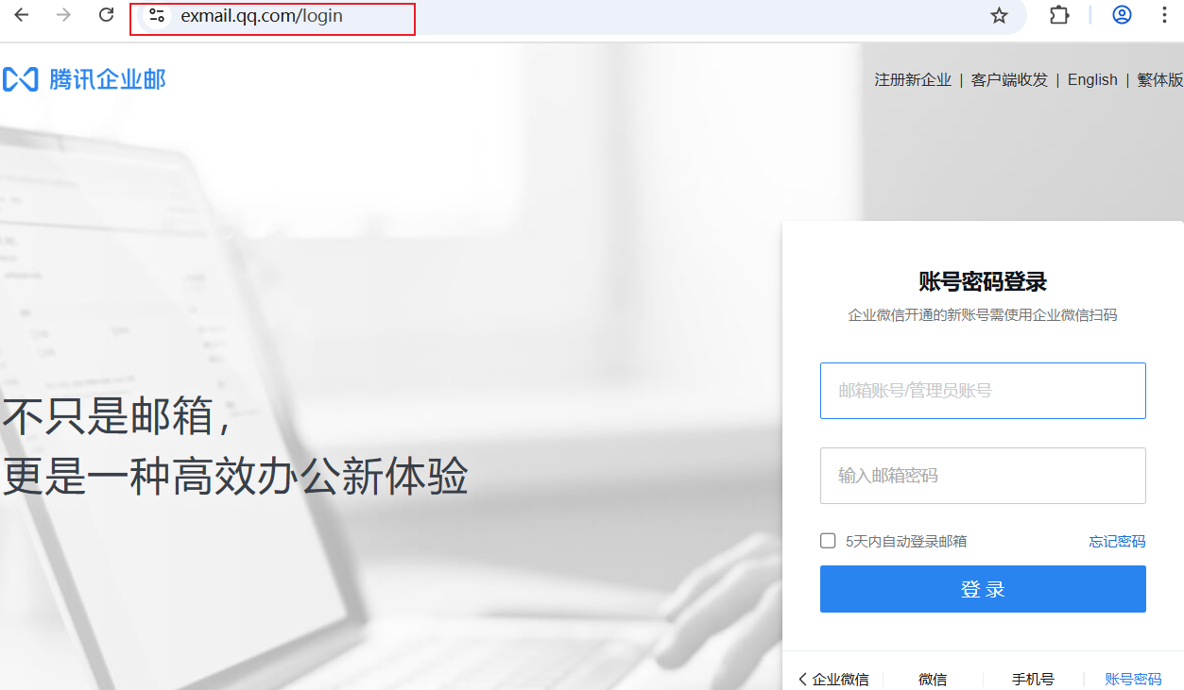Bookmark this page with the star icon
This screenshot has width=1184, height=690.
pos(998,15)
